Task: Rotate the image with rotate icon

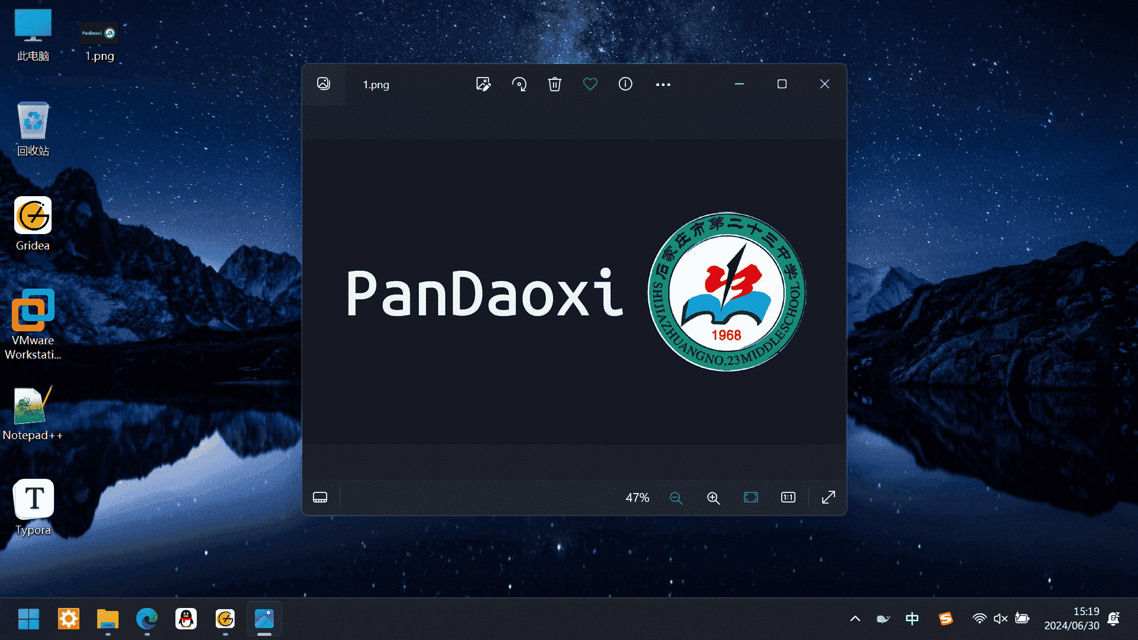Action: [x=519, y=84]
